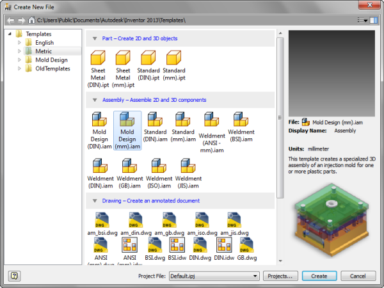The image size is (384, 288).
Task: Click the Projects... button
Action: pos(280,276)
